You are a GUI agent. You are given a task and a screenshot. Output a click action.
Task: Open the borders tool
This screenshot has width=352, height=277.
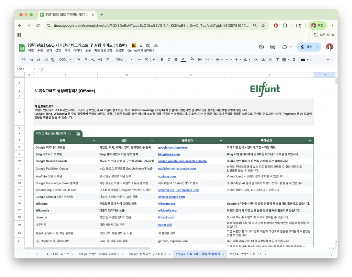coord(200,60)
